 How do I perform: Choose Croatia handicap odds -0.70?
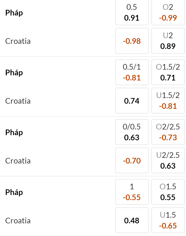point(132,161)
